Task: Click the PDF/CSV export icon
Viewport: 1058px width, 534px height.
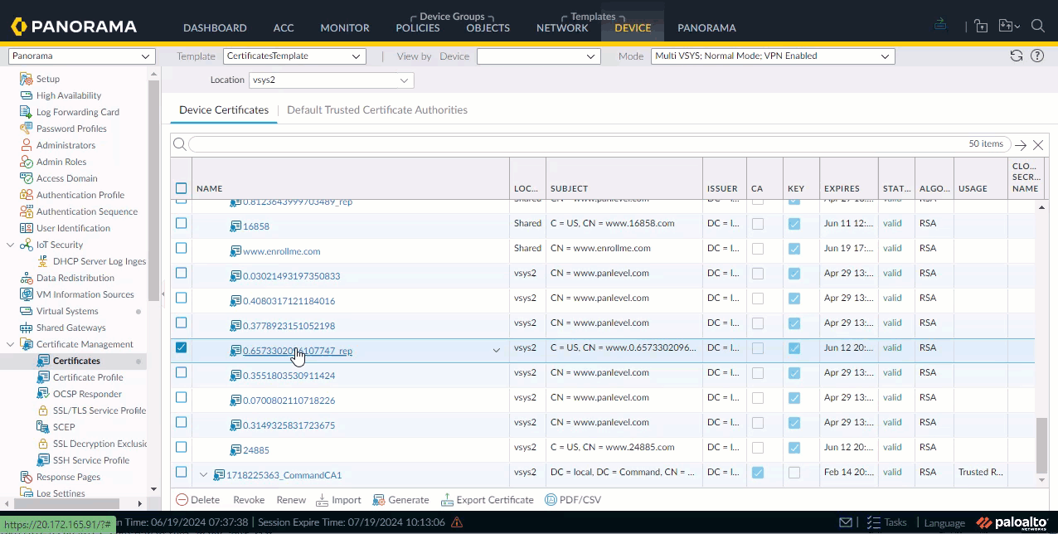Action: [551, 500]
